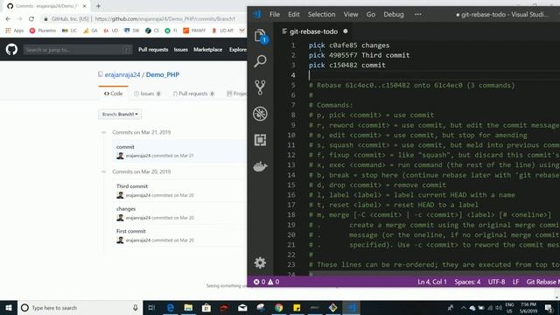Close the Commits browser tab
560x315 pixels.
click(85, 6)
